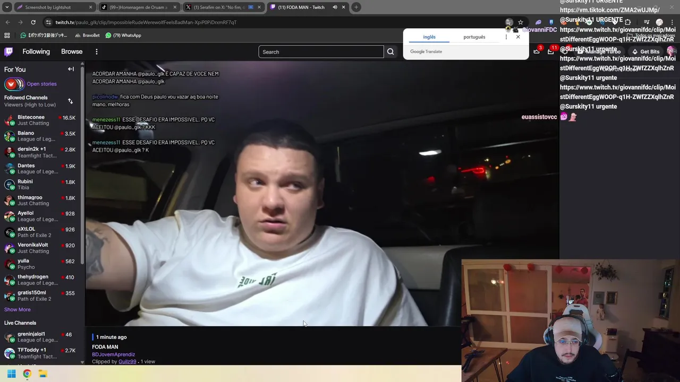View site information icon beside URL
The height and width of the screenshot is (382, 680).
coord(48,22)
